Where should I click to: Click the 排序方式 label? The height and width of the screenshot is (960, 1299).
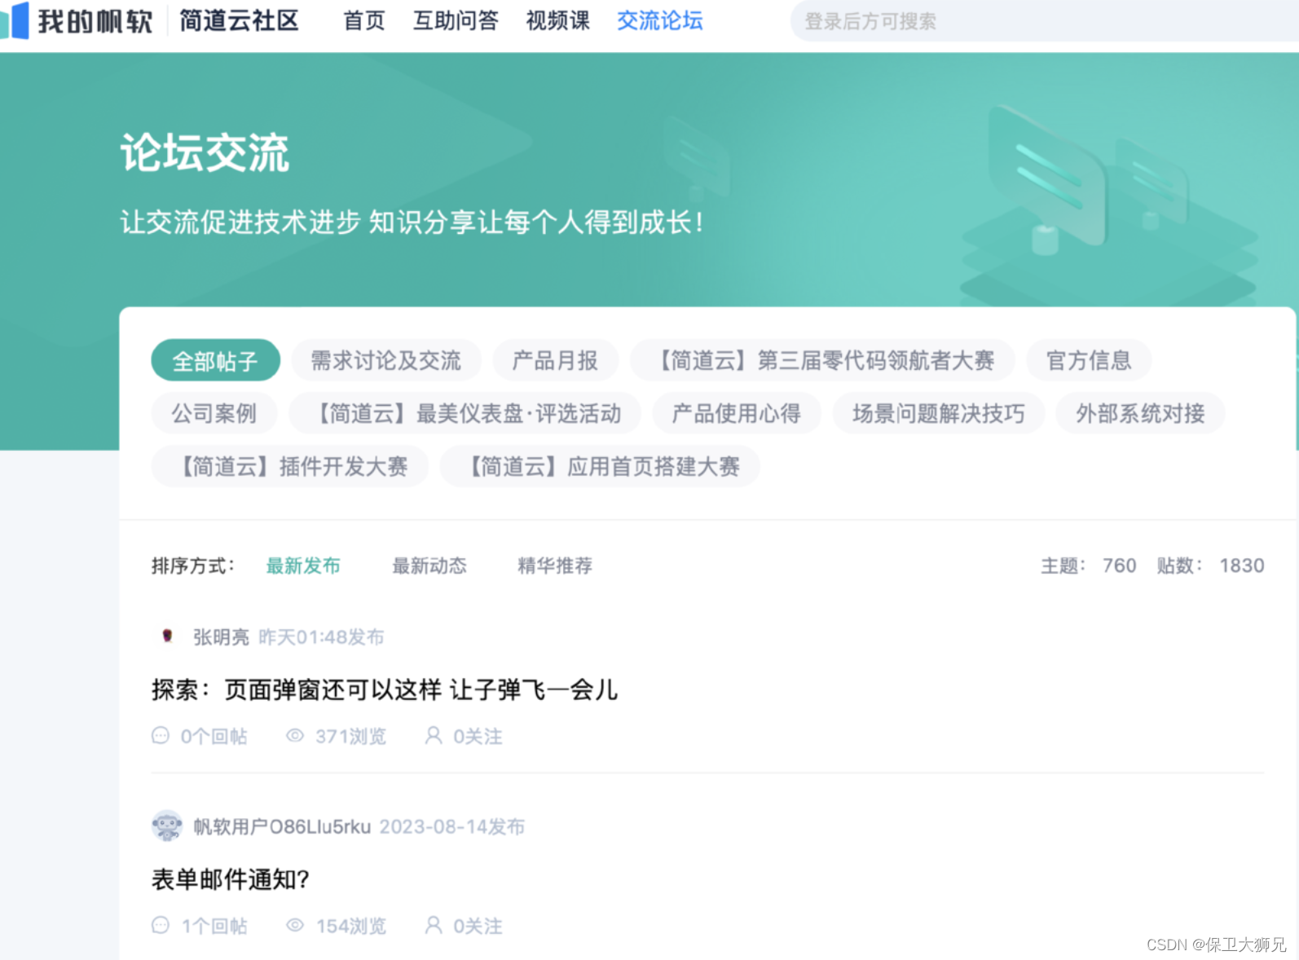click(x=193, y=566)
